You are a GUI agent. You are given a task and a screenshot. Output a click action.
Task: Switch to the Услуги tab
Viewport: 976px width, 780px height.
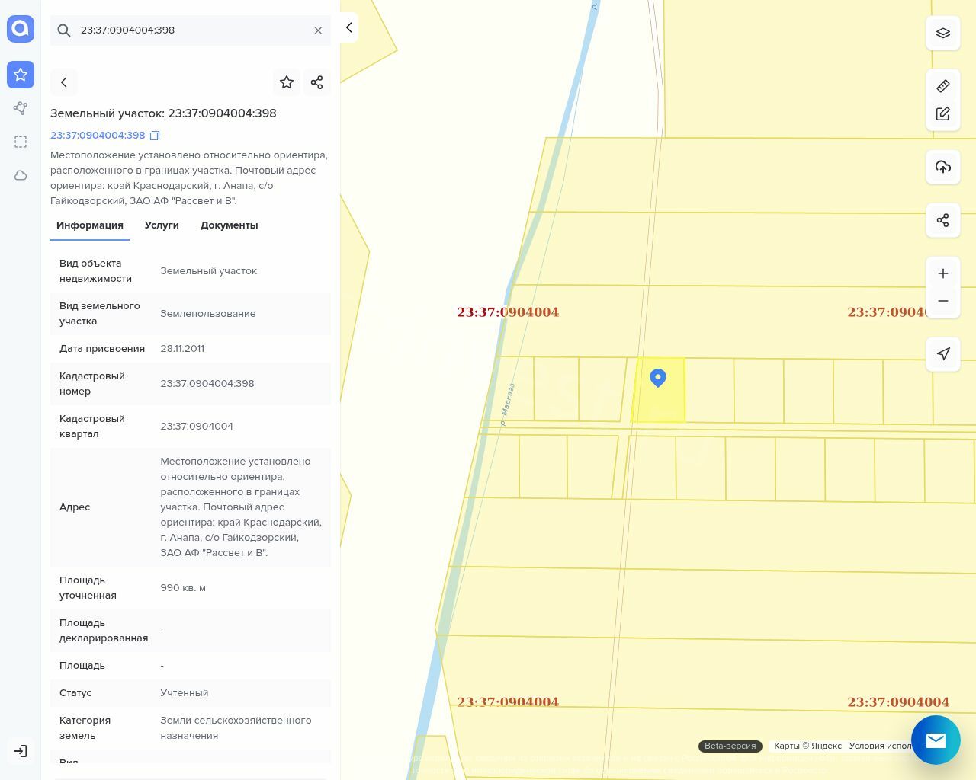pos(162,225)
